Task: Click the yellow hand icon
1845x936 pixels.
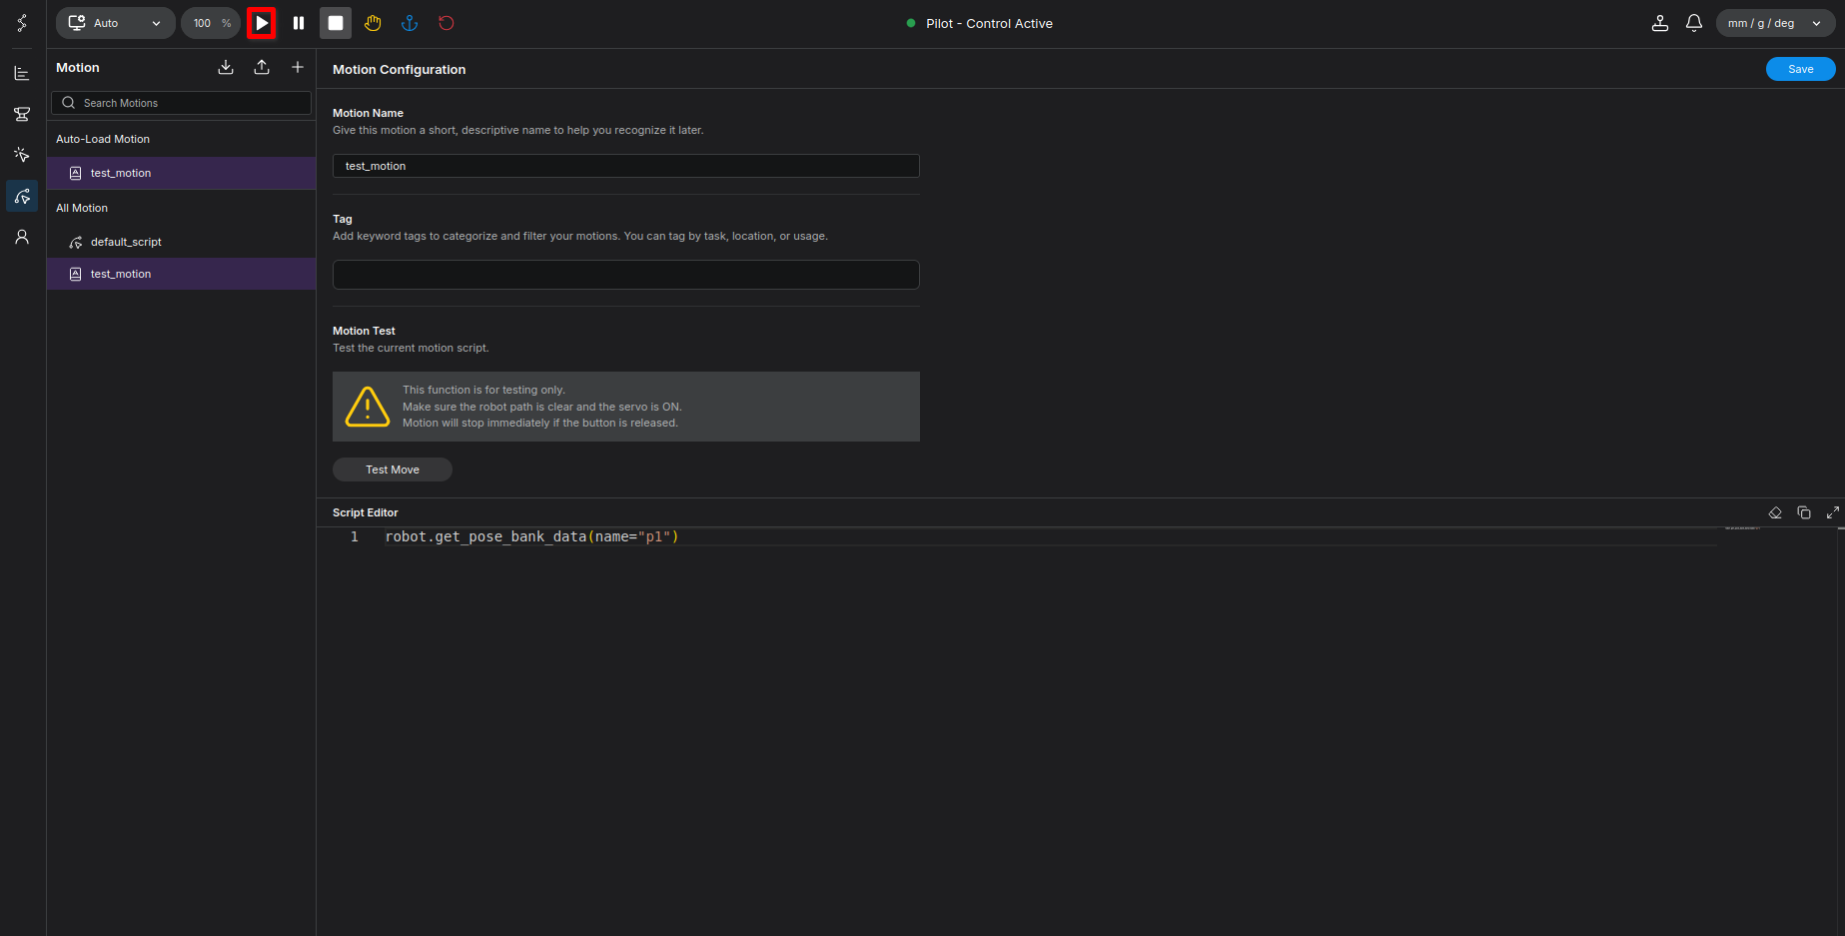Action: pos(373,23)
